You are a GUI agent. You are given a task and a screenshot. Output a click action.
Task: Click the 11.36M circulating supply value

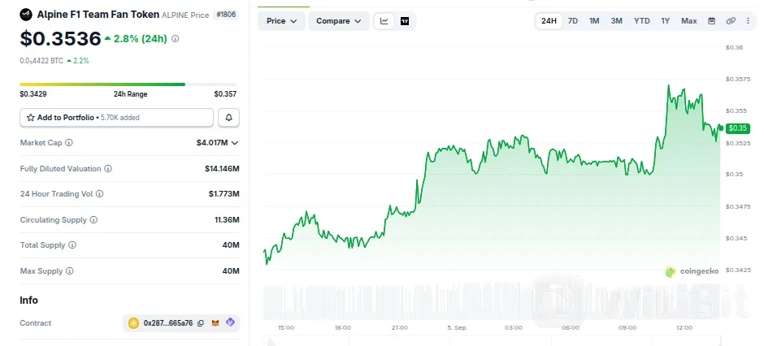(x=227, y=220)
